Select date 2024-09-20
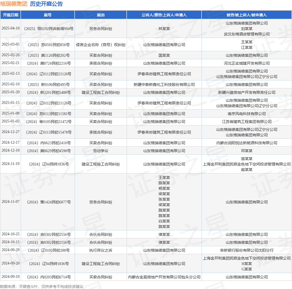 (11, 263)
